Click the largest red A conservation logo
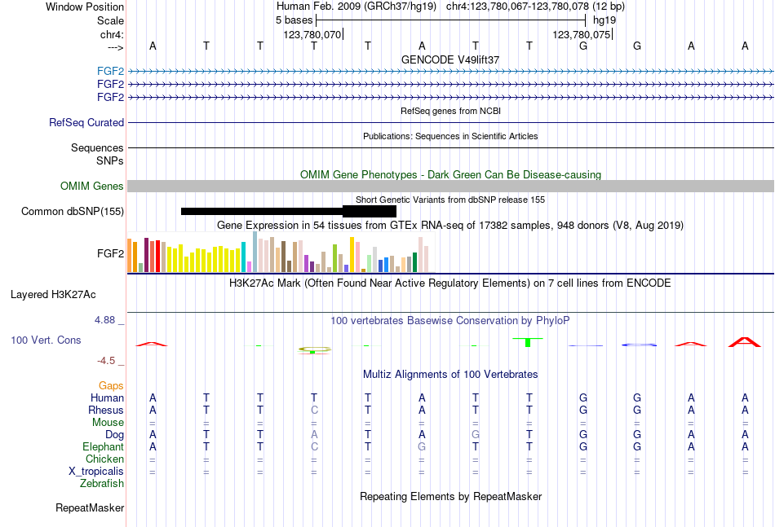Viewport: 775px width, 527px height. click(x=744, y=342)
